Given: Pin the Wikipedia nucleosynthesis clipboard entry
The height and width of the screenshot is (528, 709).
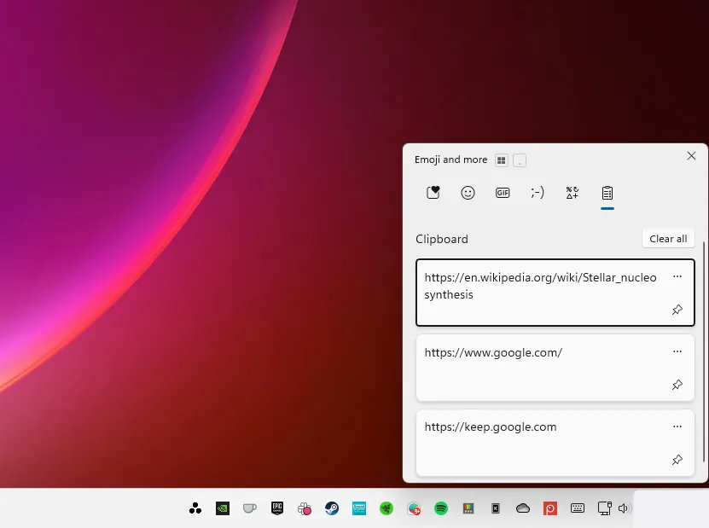Looking at the screenshot, I should 677,310.
